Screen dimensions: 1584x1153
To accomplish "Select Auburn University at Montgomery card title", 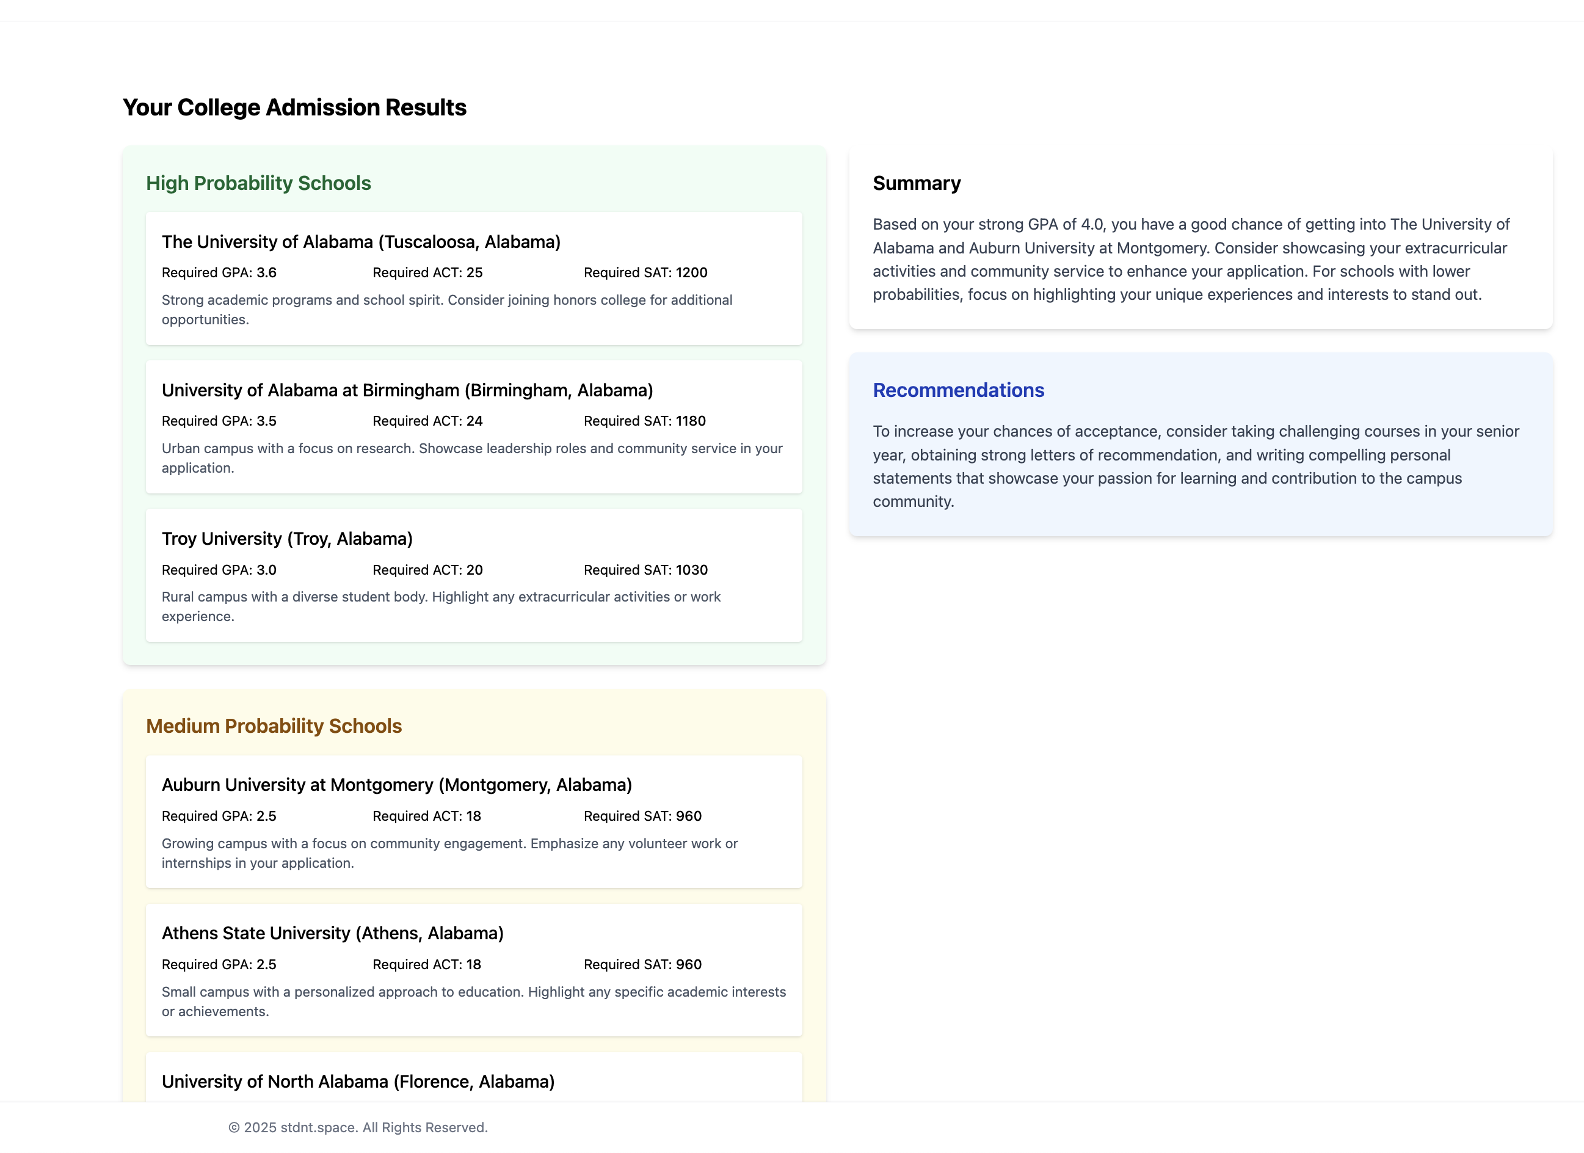I will pyautogui.click(x=397, y=785).
